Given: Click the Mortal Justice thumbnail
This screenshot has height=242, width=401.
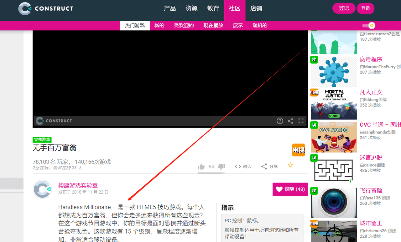Looking at the screenshot, I should (334, 104).
